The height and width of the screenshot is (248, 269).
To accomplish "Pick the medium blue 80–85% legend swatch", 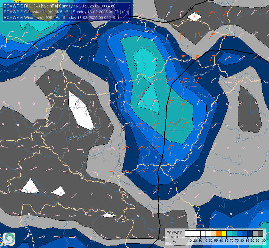I will pos(245,234).
